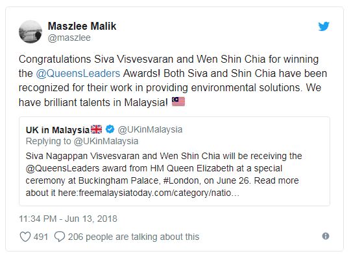Click 206 people are talking about this
351x258 pixels.
pos(134,237)
